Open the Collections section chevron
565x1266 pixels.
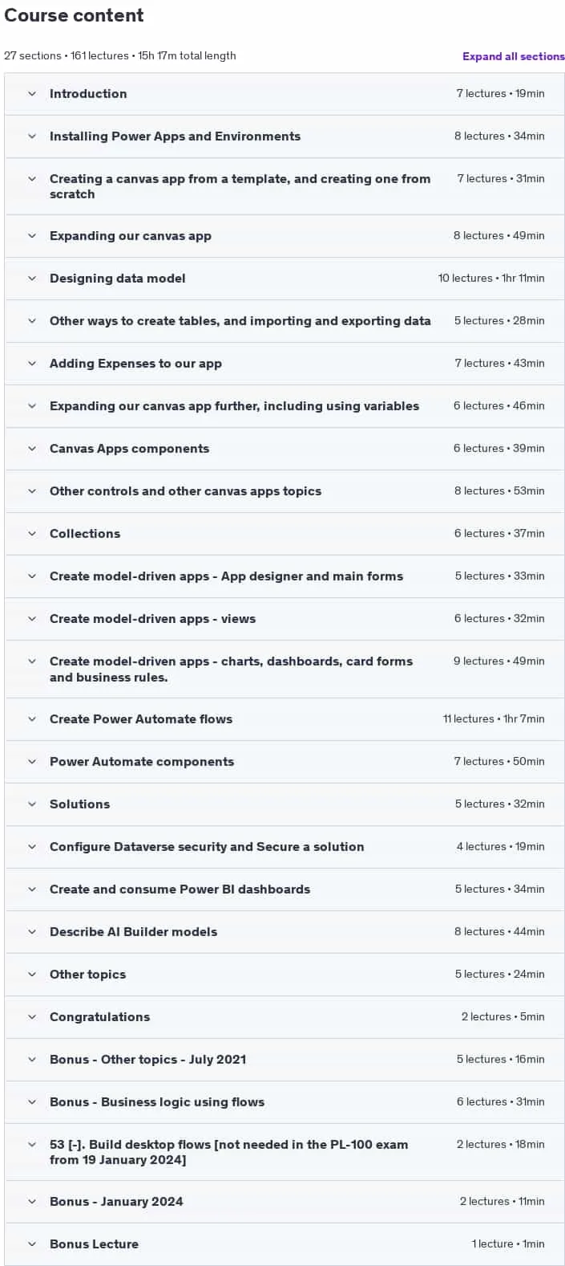tap(32, 534)
